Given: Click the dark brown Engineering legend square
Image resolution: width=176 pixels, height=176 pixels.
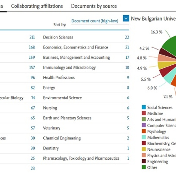Looking at the screenshot, I should click(x=144, y=162).
